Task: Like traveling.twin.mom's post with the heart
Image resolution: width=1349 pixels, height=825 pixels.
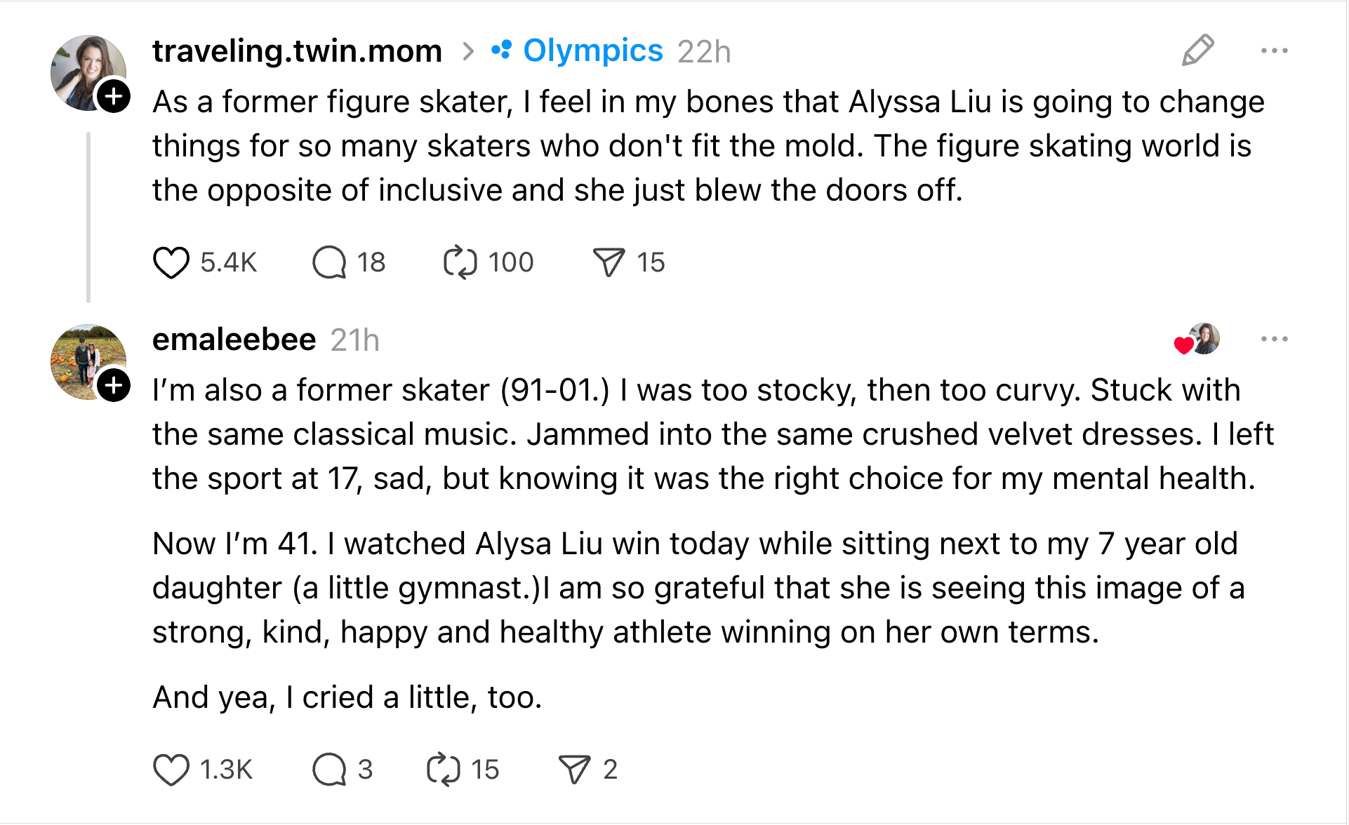Action: coord(171,263)
